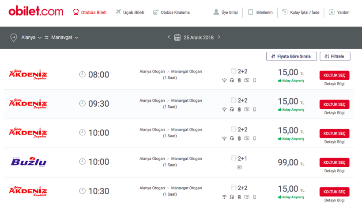Open Detaylı Bilgi for the 08:00 trip
The image size is (362, 204).
(x=334, y=84)
